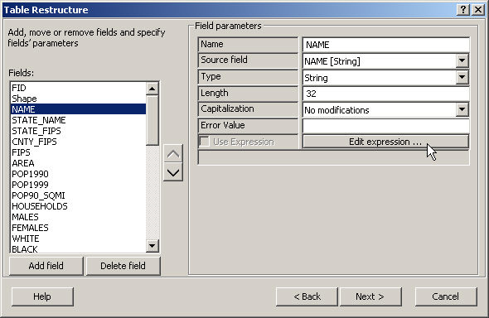Select POP1990 in the fields list
The width and height of the screenshot is (489, 318).
(78, 174)
